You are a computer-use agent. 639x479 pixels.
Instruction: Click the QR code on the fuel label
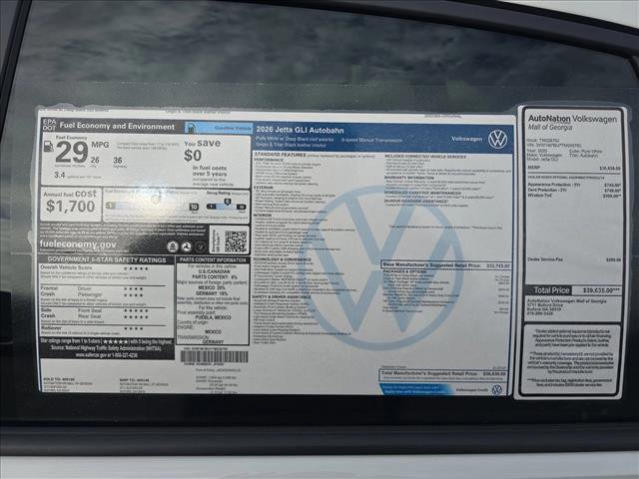(x=236, y=241)
